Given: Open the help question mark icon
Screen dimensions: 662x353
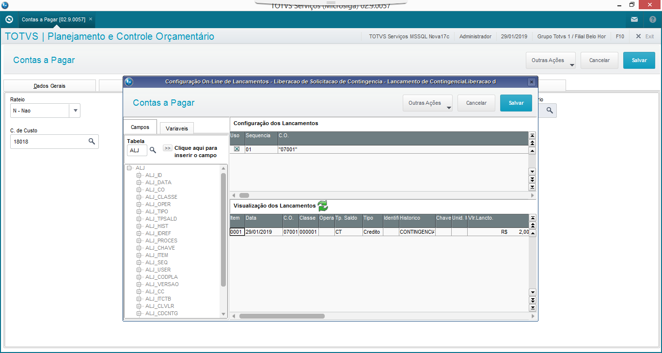Looking at the screenshot, I should pos(652,19).
